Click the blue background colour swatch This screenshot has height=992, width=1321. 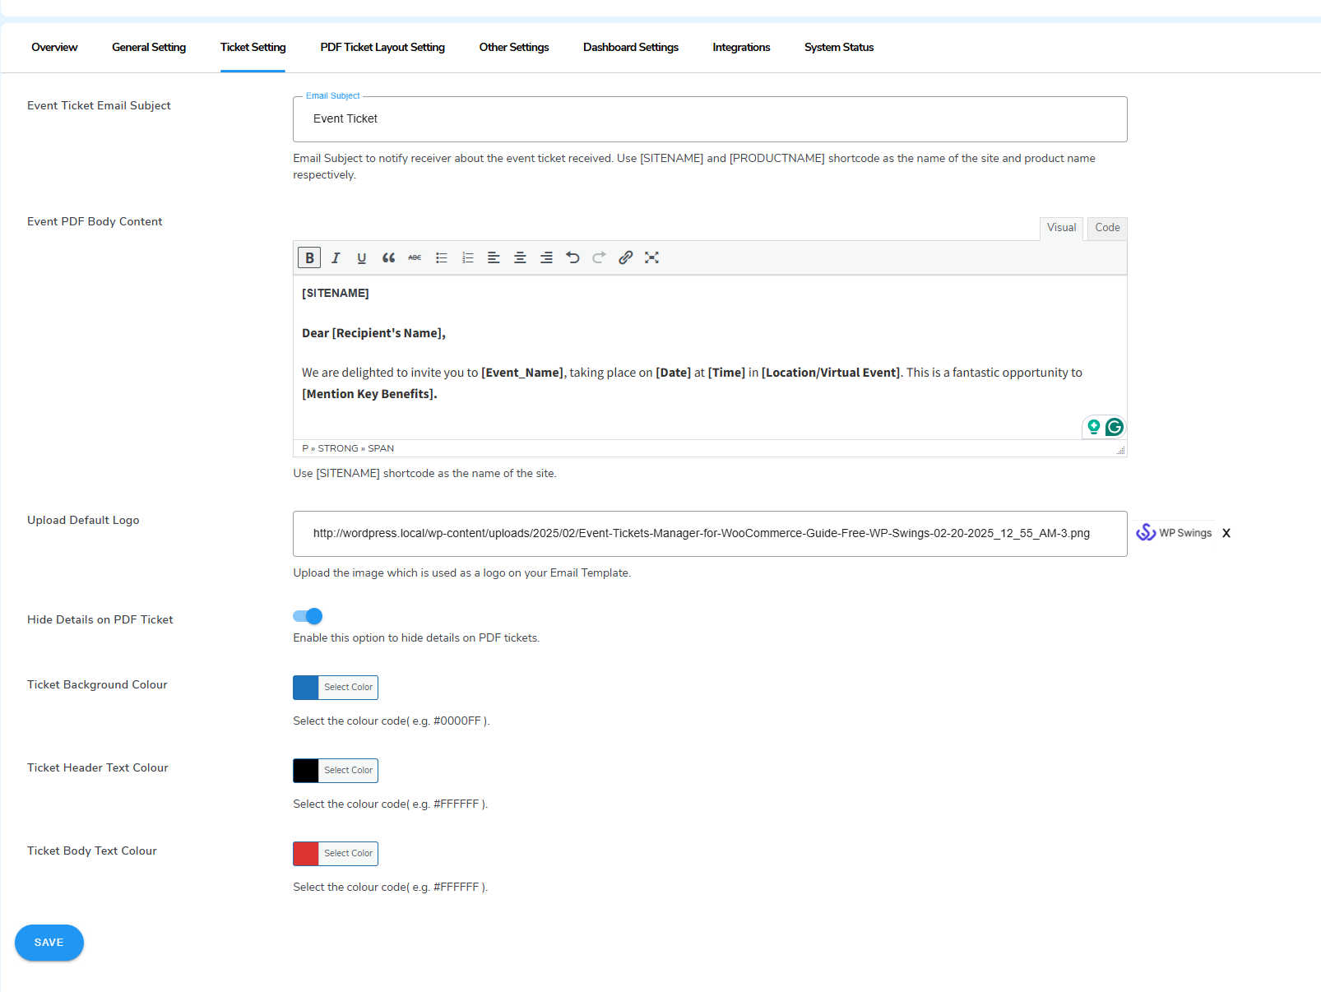306,688
